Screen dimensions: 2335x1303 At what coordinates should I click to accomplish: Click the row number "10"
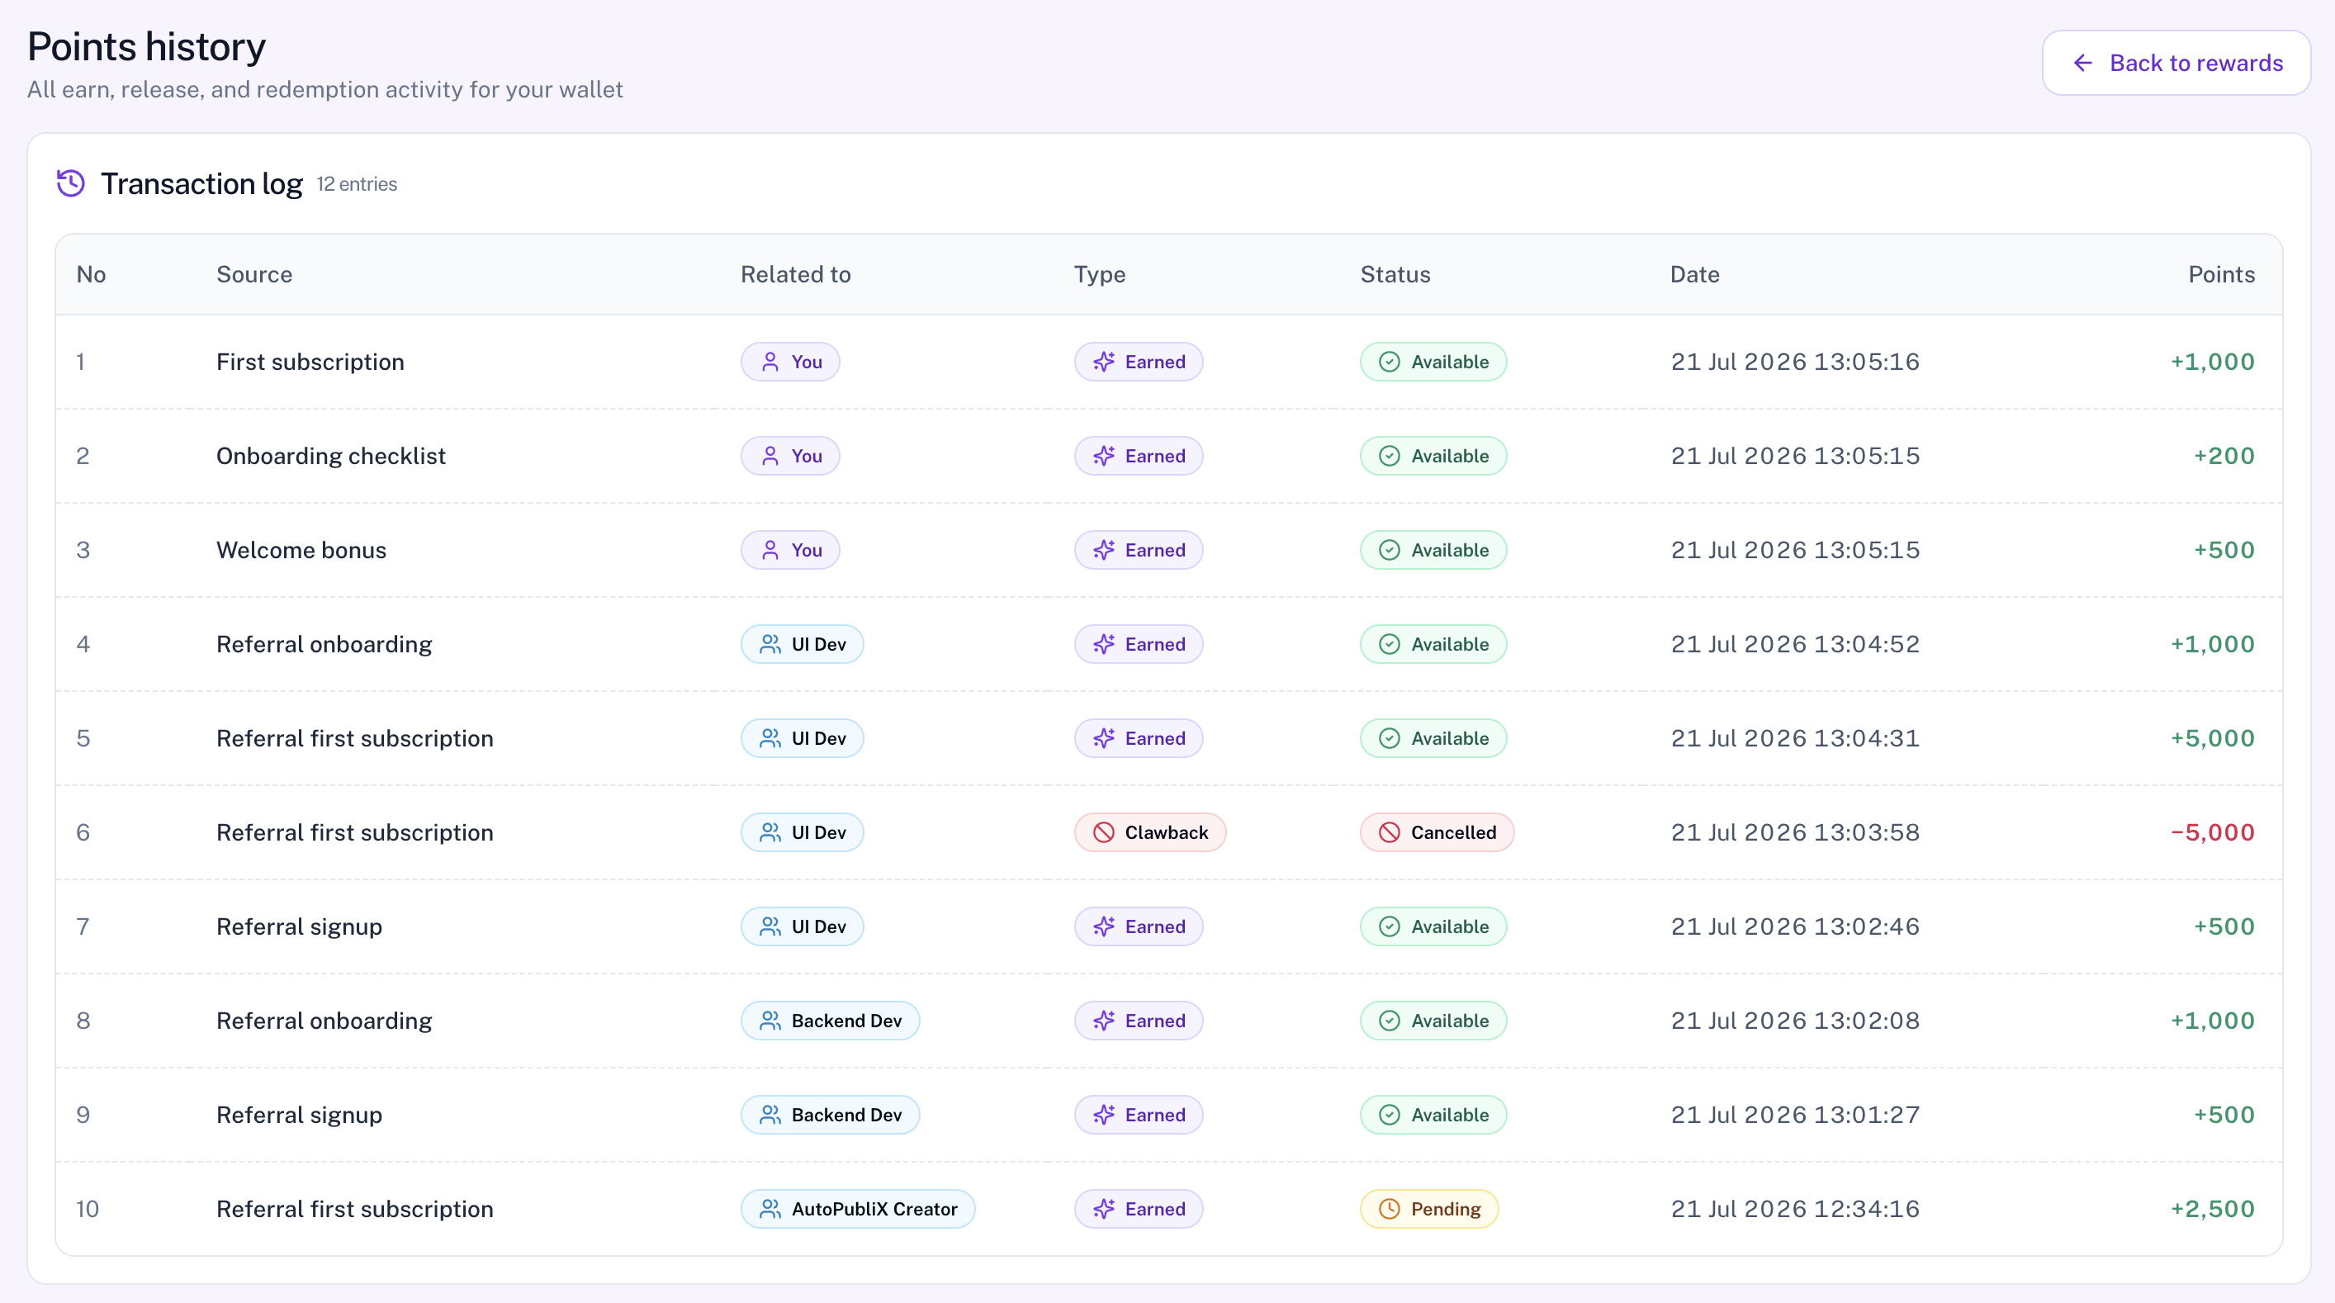click(x=87, y=1210)
